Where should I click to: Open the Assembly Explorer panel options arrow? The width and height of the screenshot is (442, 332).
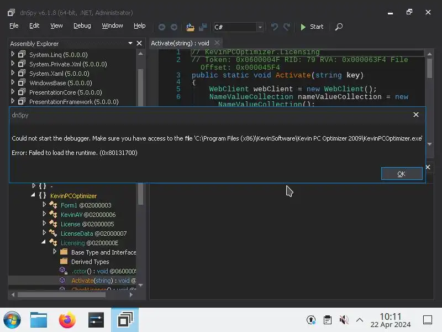tap(130, 43)
